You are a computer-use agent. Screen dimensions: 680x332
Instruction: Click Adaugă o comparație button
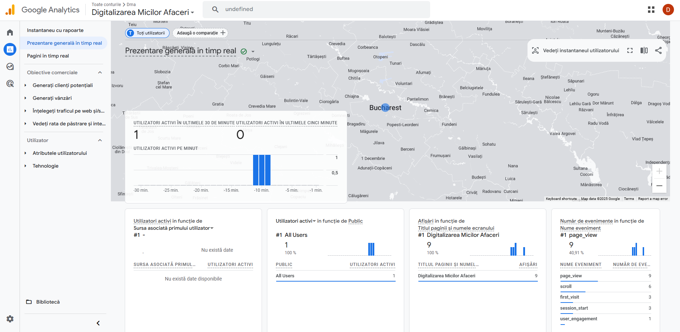[x=200, y=33]
